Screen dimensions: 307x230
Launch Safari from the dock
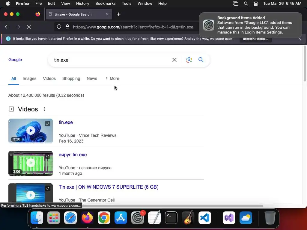click(70, 218)
